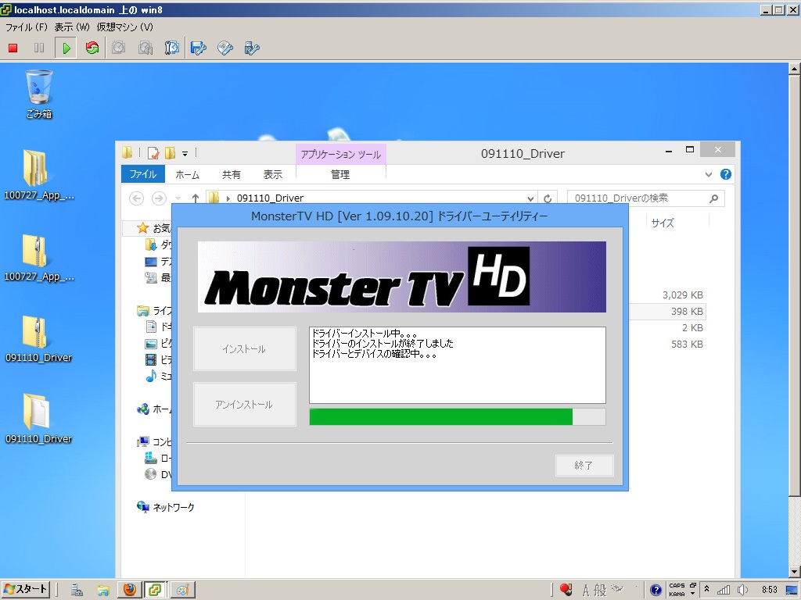The height and width of the screenshot is (600, 801).
Task: Go forward in Explorer navigation
Action: (159, 198)
